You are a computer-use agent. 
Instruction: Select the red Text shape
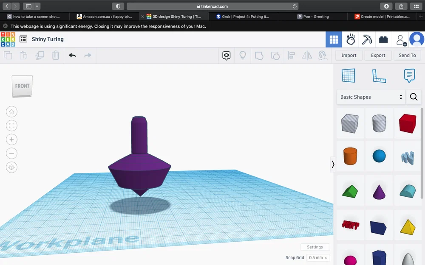(350, 225)
